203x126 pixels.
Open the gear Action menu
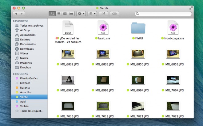81,14
